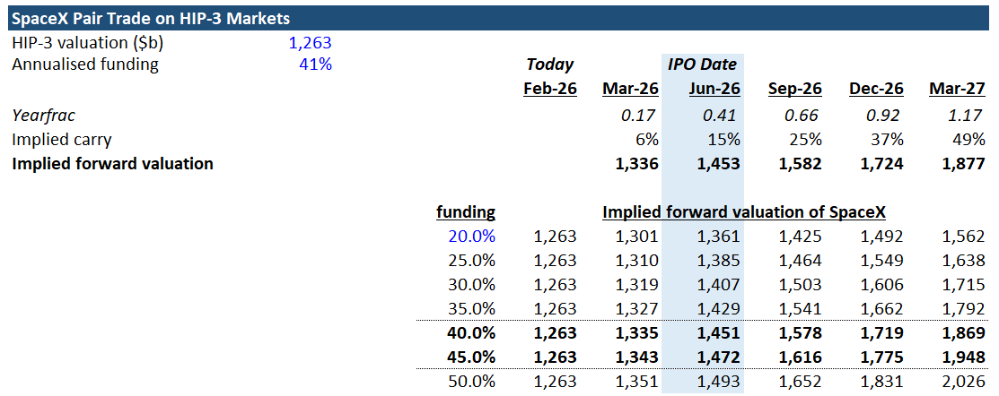Select the forward valuation 1,336 cell
This screenshot has height=396, width=999.
point(637,164)
